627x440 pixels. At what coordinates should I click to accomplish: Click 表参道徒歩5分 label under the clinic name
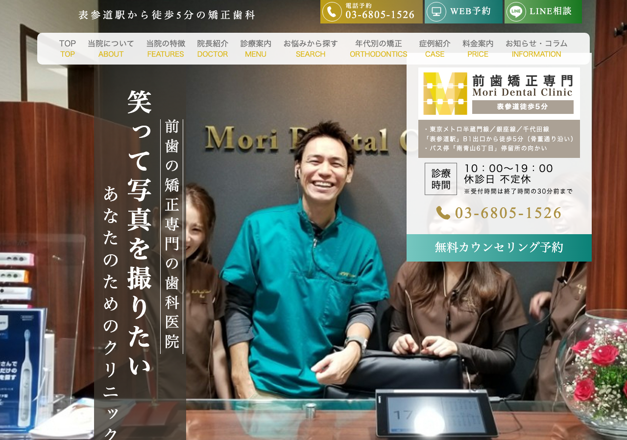click(523, 107)
